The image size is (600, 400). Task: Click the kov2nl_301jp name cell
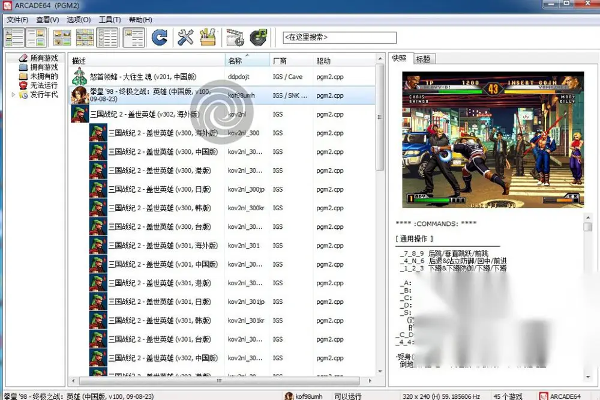[x=246, y=302]
